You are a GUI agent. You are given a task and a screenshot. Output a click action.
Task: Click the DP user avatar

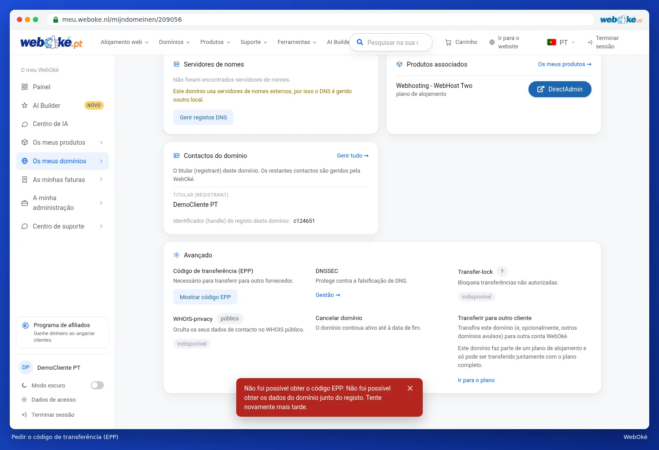(26, 367)
